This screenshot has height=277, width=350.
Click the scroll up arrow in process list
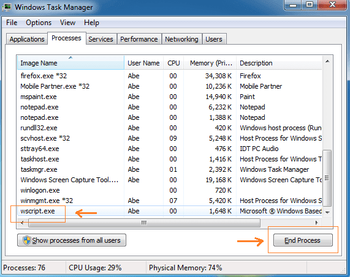click(x=327, y=62)
